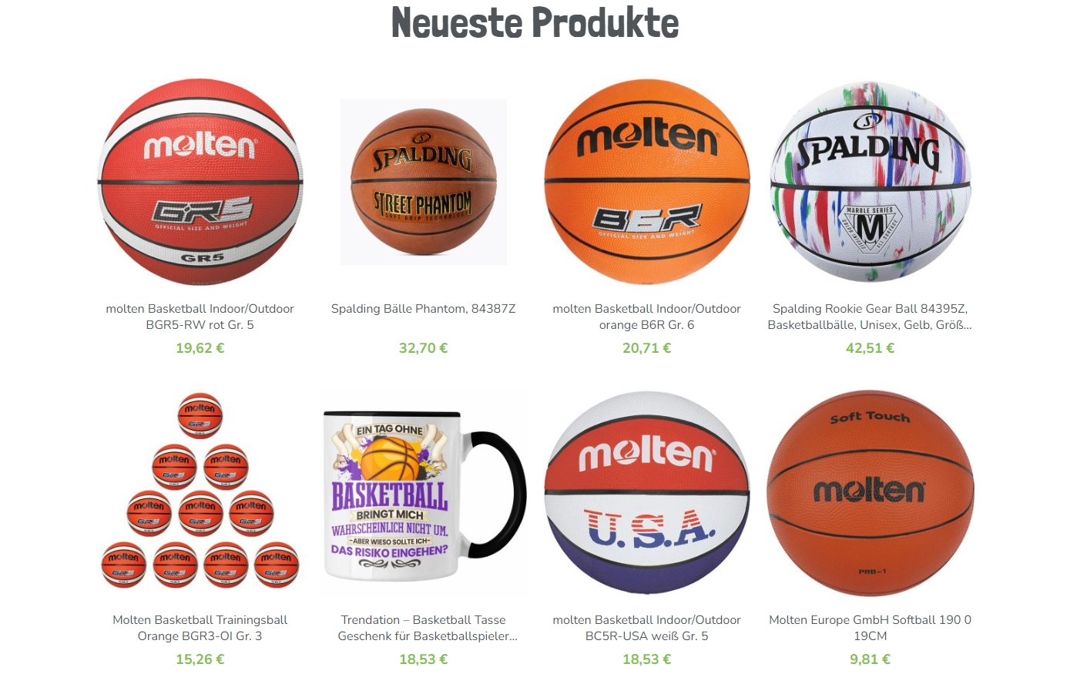
Task: Click the 19,62 € price
Action: click(x=200, y=348)
